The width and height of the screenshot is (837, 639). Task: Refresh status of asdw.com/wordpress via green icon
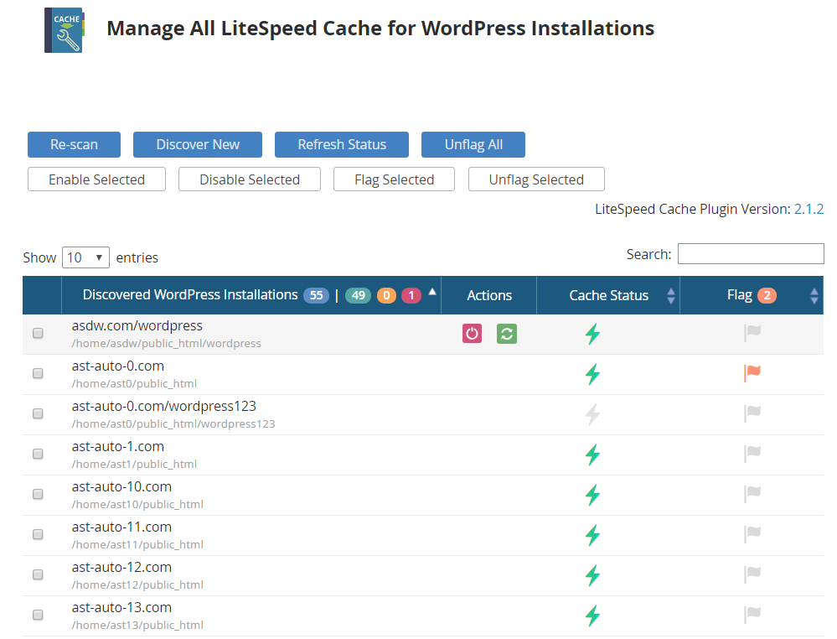click(x=507, y=334)
